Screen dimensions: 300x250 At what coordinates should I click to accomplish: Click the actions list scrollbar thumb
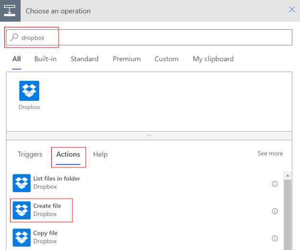pyautogui.click(x=288, y=214)
